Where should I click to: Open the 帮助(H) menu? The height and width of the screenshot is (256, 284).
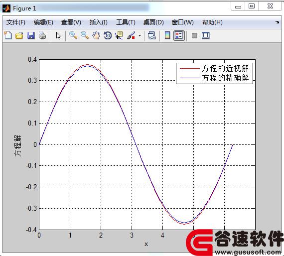(212, 22)
